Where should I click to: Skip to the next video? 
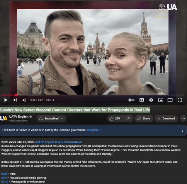point(15,100)
